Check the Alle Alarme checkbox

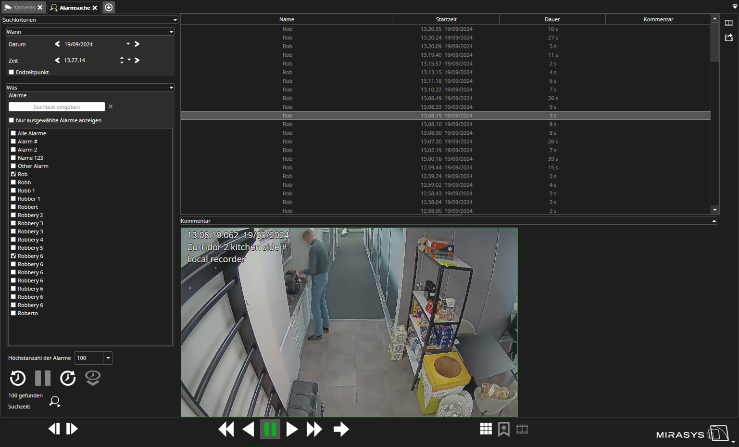[x=13, y=133]
